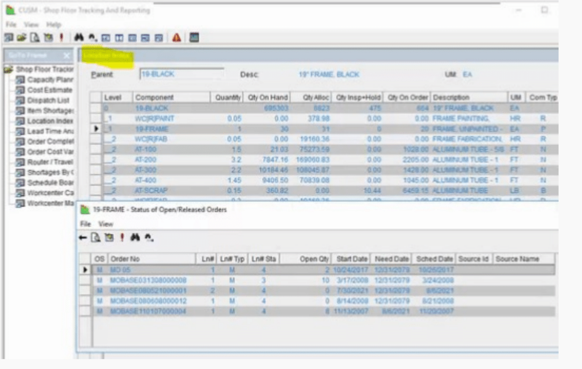
Task: Open the View menu of the 19-FRAME window
Action: point(106,223)
